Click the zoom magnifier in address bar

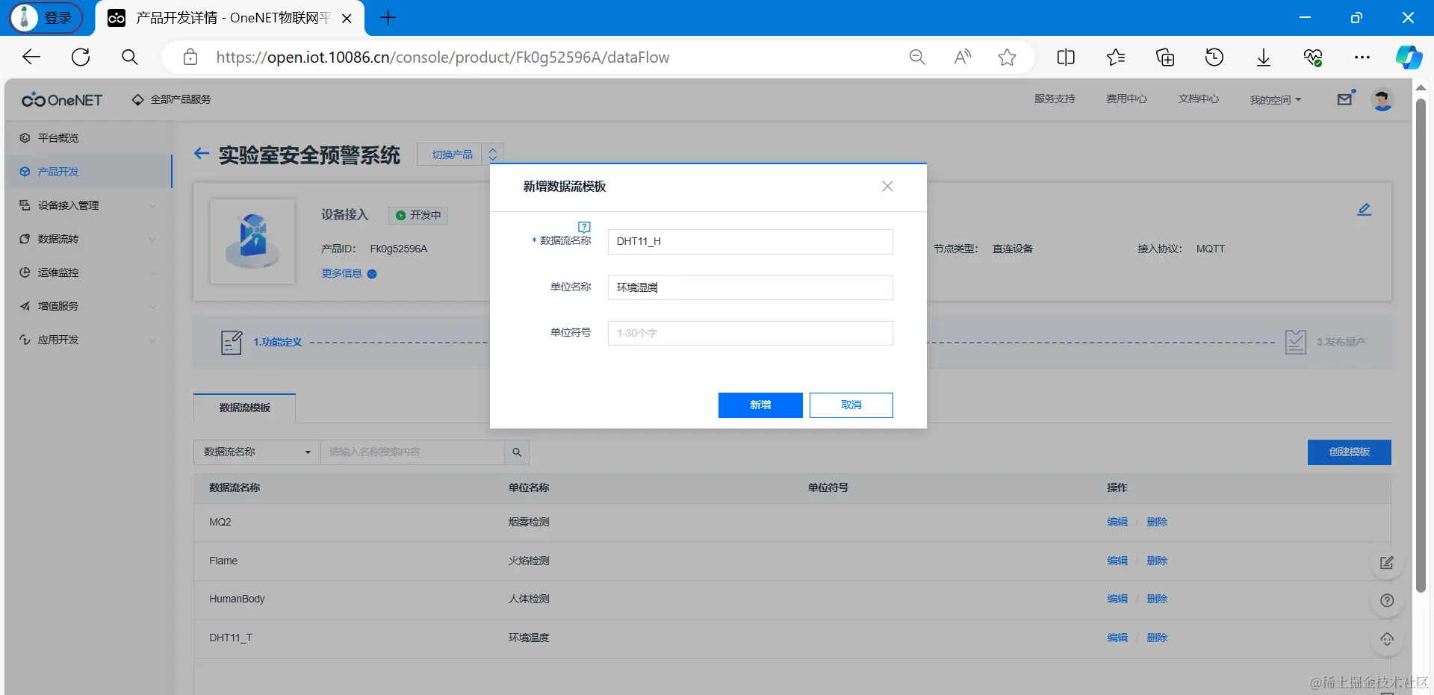coord(917,57)
